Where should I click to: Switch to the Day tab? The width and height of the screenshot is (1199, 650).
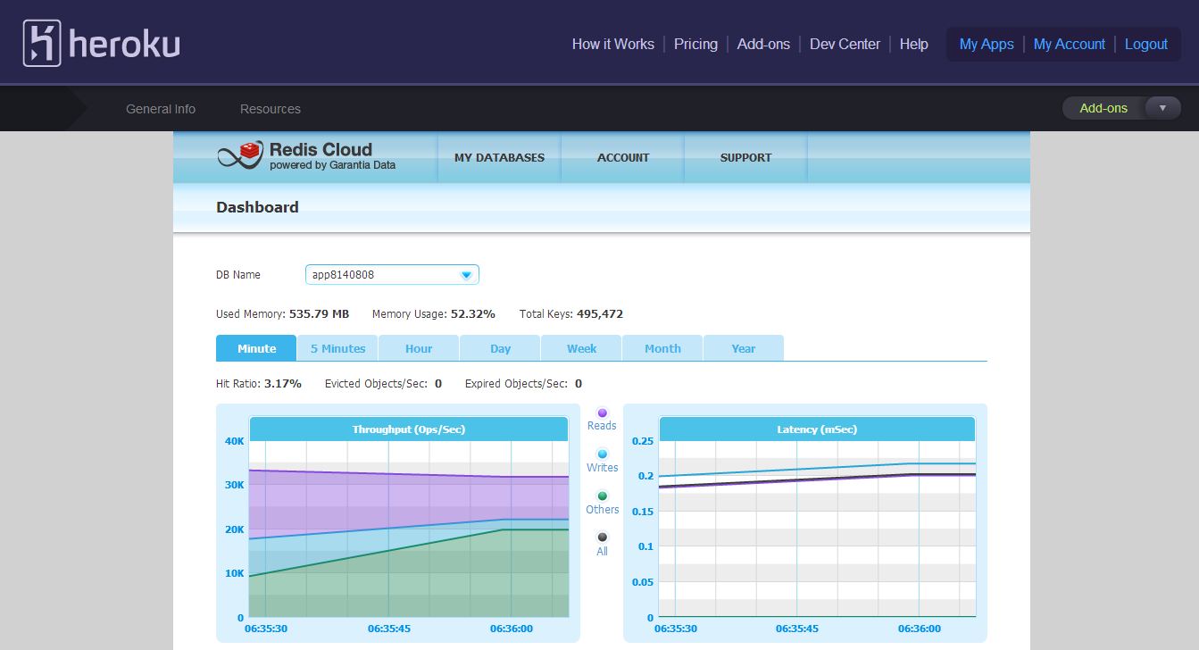pos(500,348)
